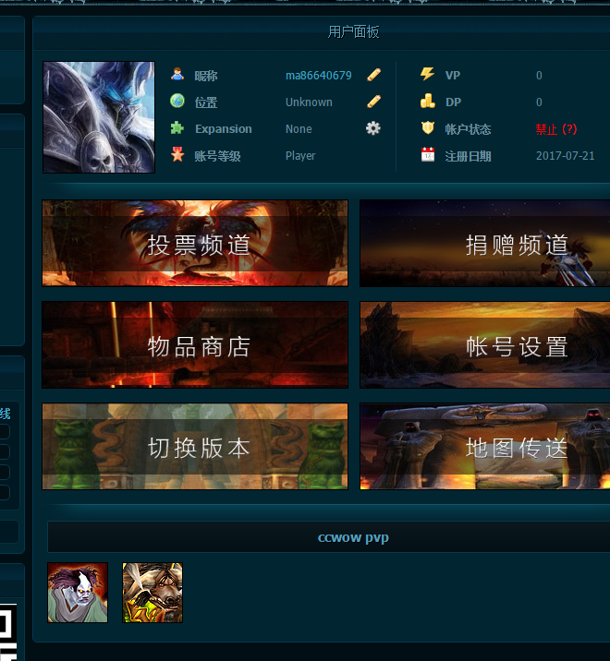
Task: Click the user avatar image
Action: [99, 117]
